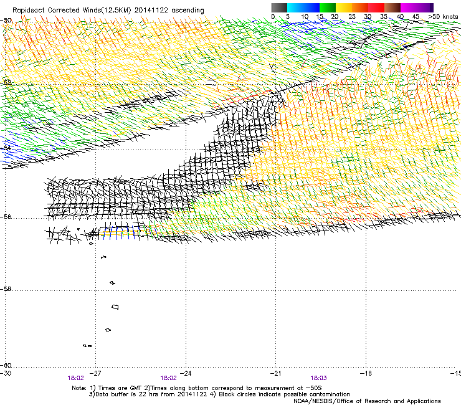
Task: Click the gray 0-5 knots color segment
Action: [x=279, y=7]
